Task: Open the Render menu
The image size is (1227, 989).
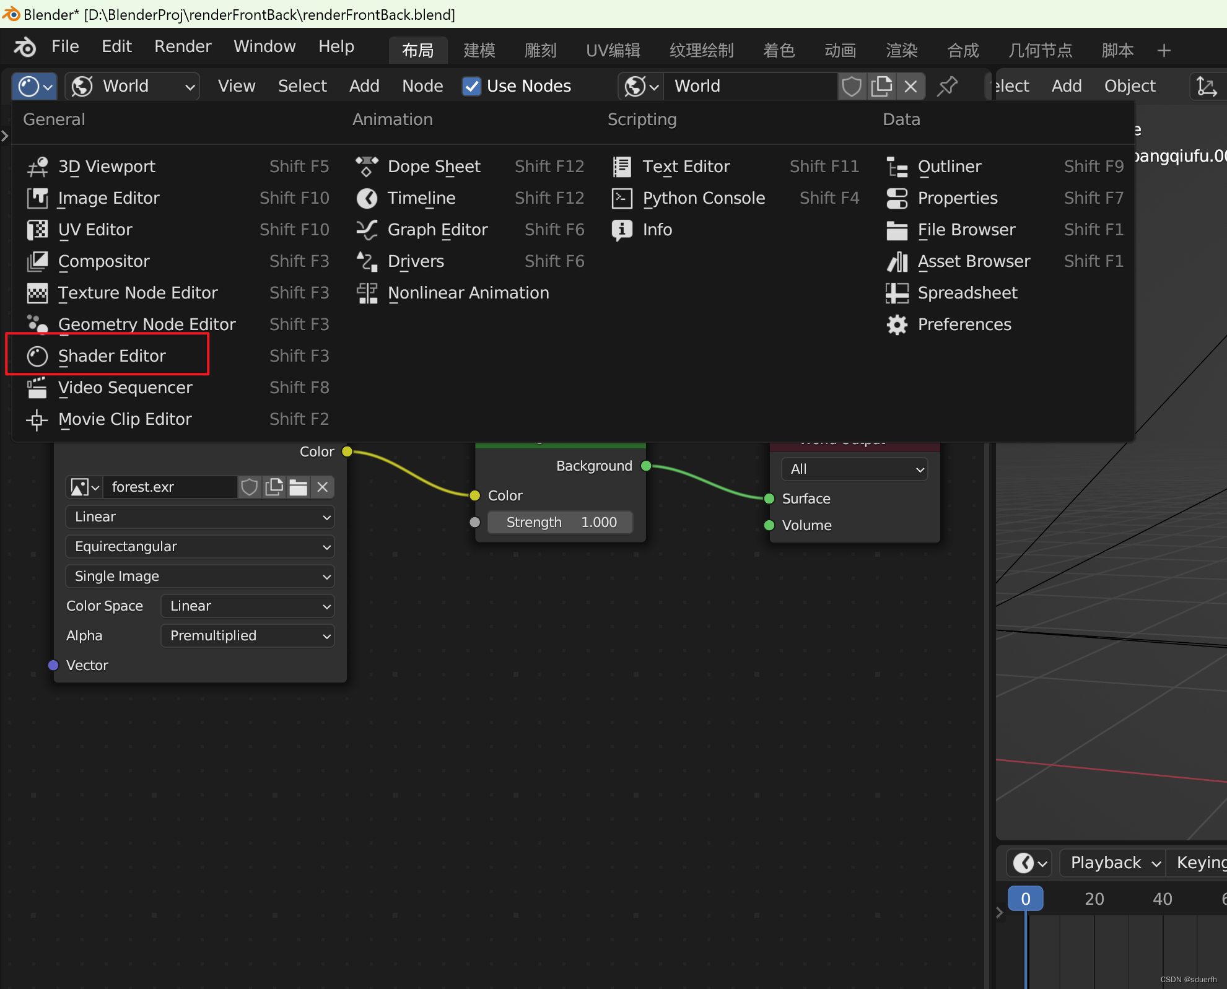Action: click(183, 46)
